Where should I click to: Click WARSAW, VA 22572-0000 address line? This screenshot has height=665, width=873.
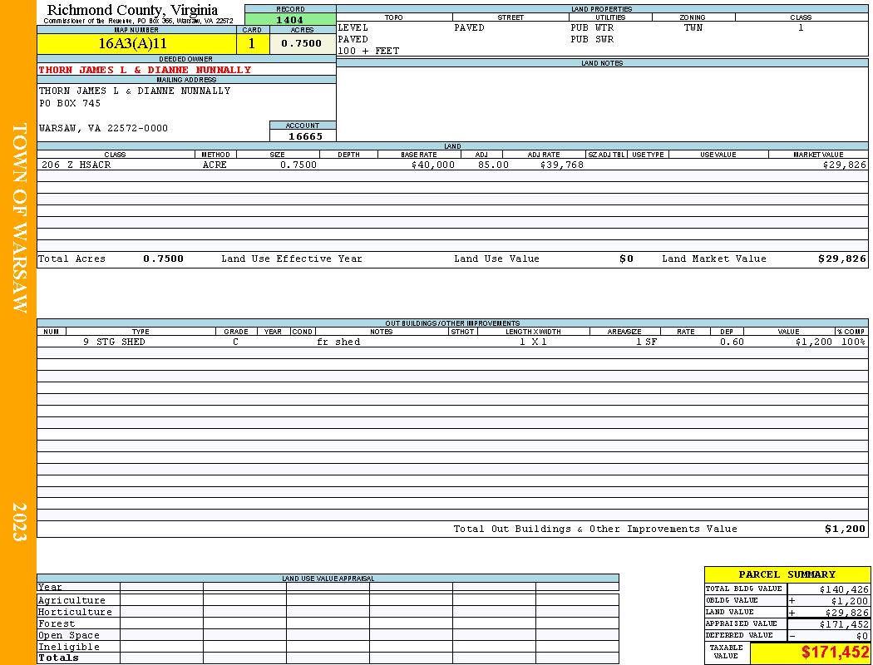coord(103,129)
